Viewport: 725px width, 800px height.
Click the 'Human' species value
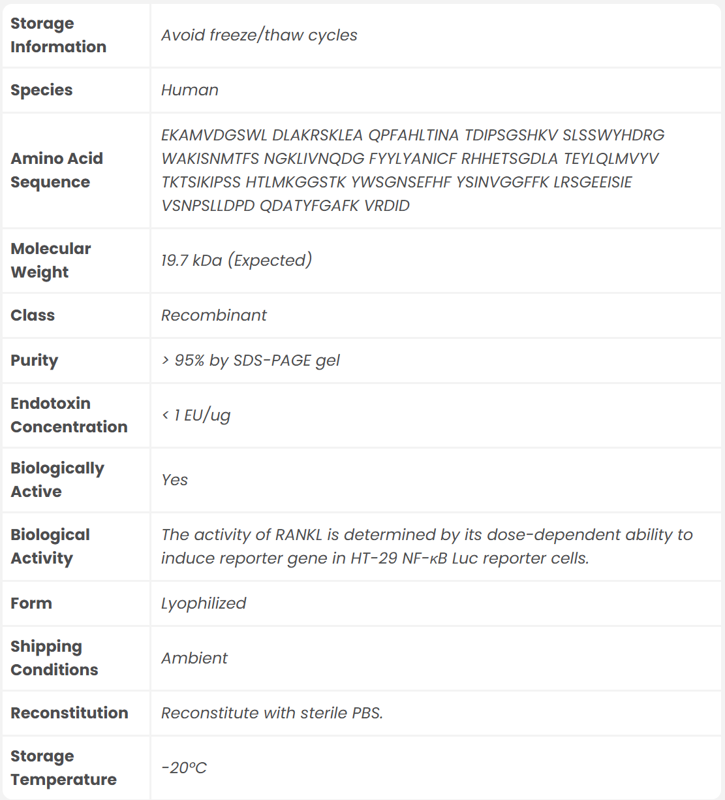[x=190, y=90]
